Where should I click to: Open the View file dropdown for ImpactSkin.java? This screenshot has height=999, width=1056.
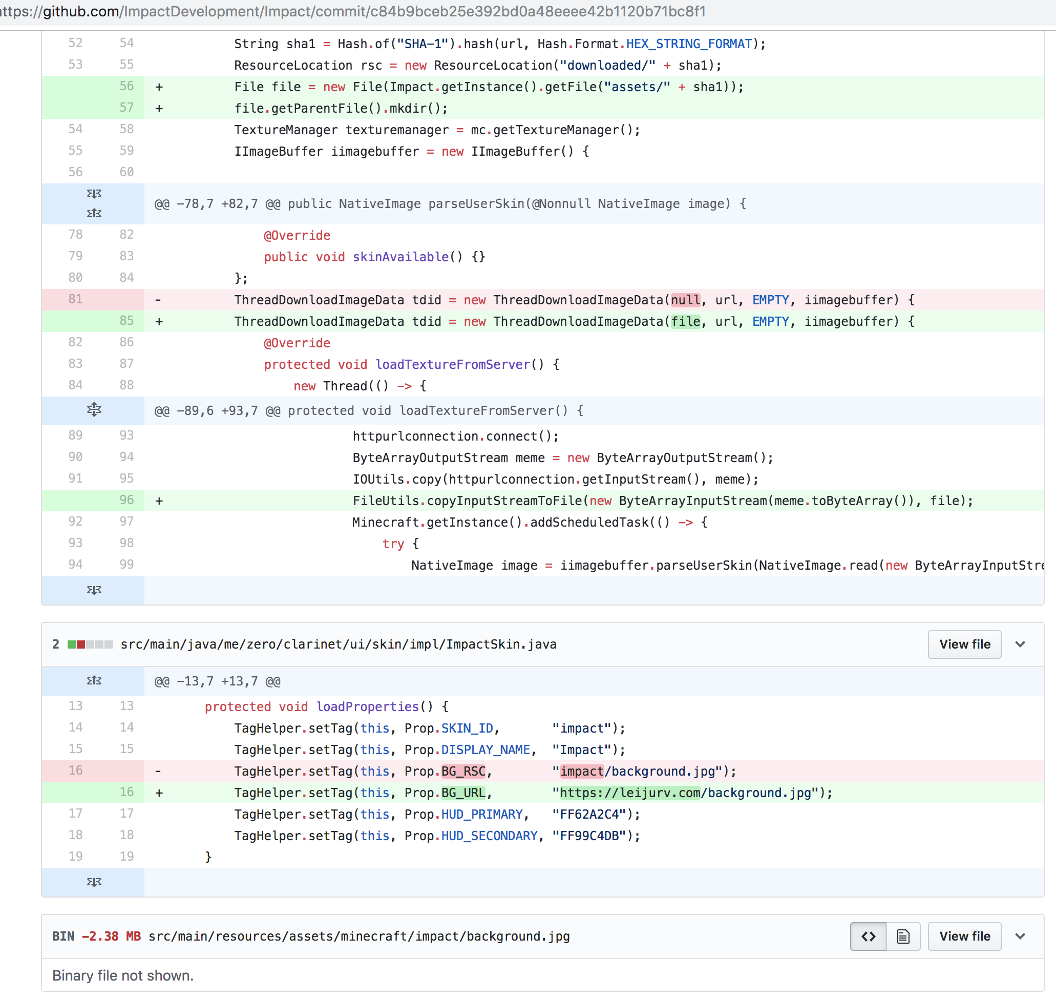click(x=1020, y=644)
